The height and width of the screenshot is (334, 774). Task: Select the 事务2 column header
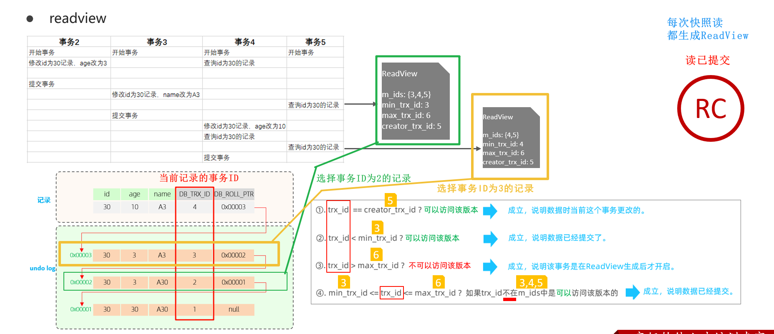(69, 42)
